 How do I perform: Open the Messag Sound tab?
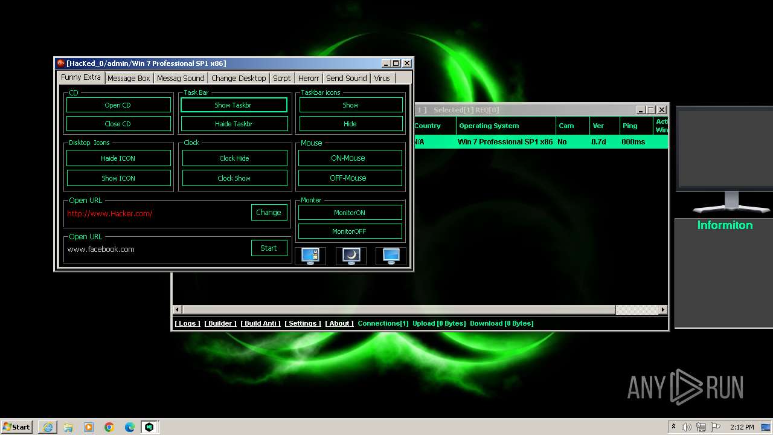(x=181, y=78)
